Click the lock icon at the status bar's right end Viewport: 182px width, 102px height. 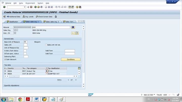178,95
